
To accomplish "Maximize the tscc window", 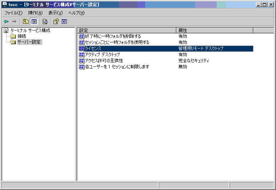I will pos(264,5).
